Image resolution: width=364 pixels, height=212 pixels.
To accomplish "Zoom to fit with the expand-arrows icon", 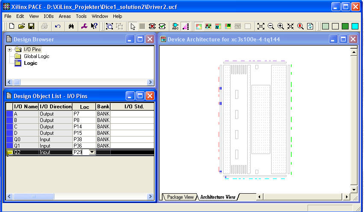I will pos(260,26).
